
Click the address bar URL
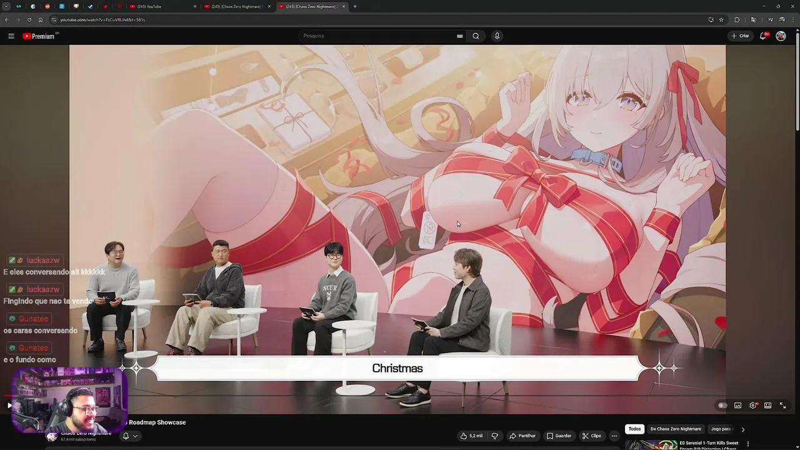tap(102, 19)
